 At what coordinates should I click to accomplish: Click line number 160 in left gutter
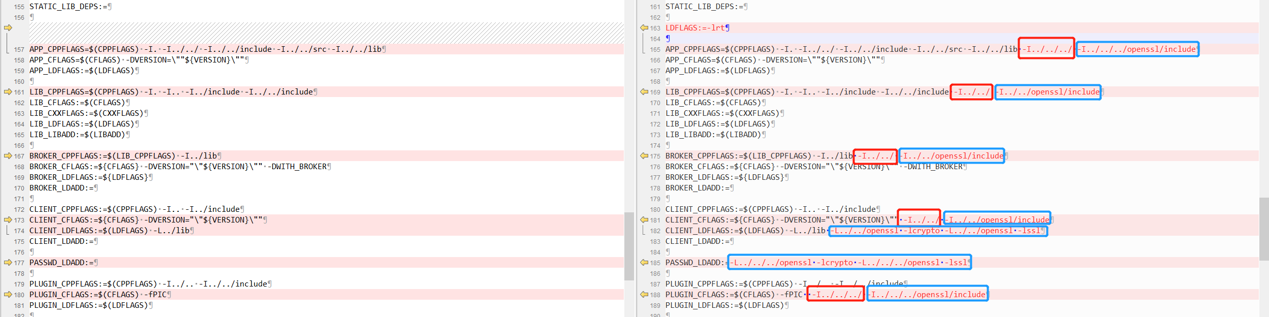[19, 81]
